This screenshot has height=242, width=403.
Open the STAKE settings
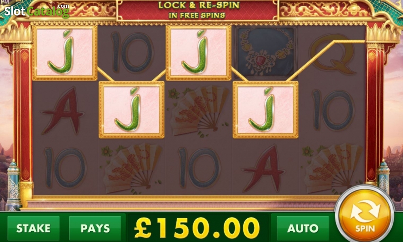click(x=33, y=228)
